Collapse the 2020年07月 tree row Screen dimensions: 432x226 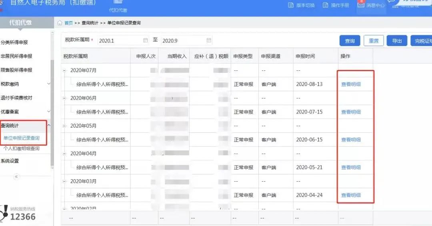64,70
